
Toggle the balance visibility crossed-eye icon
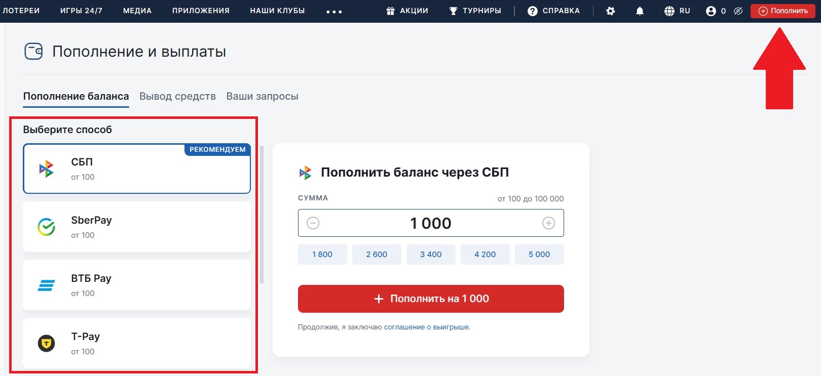[739, 10]
